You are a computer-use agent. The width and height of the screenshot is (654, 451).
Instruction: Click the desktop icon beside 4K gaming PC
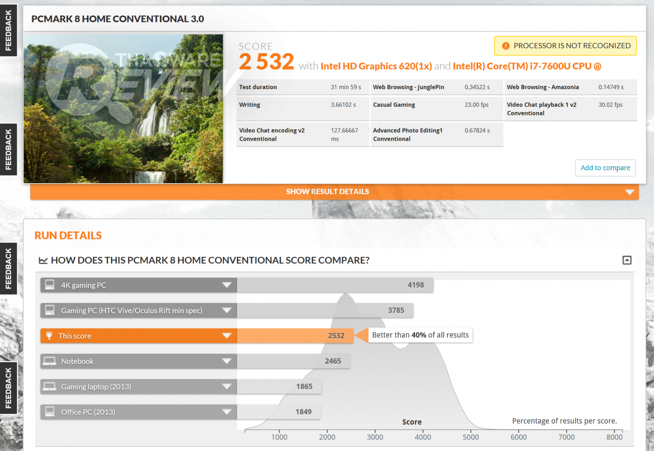(50, 285)
